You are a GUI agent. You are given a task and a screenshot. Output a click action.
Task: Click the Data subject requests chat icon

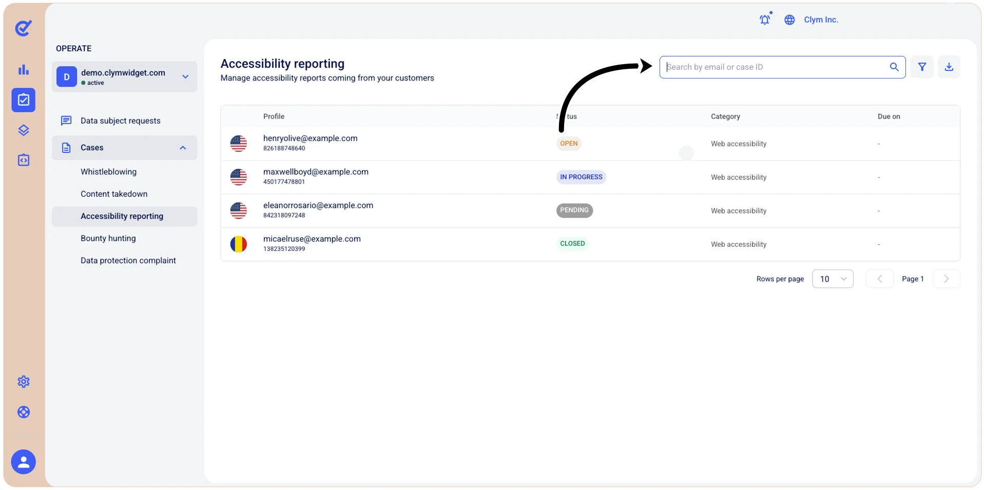pyautogui.click(x=66, y=121)
